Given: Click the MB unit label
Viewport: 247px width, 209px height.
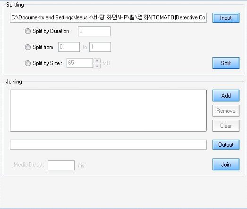Looking at the screenshot, I should (106, 63).
